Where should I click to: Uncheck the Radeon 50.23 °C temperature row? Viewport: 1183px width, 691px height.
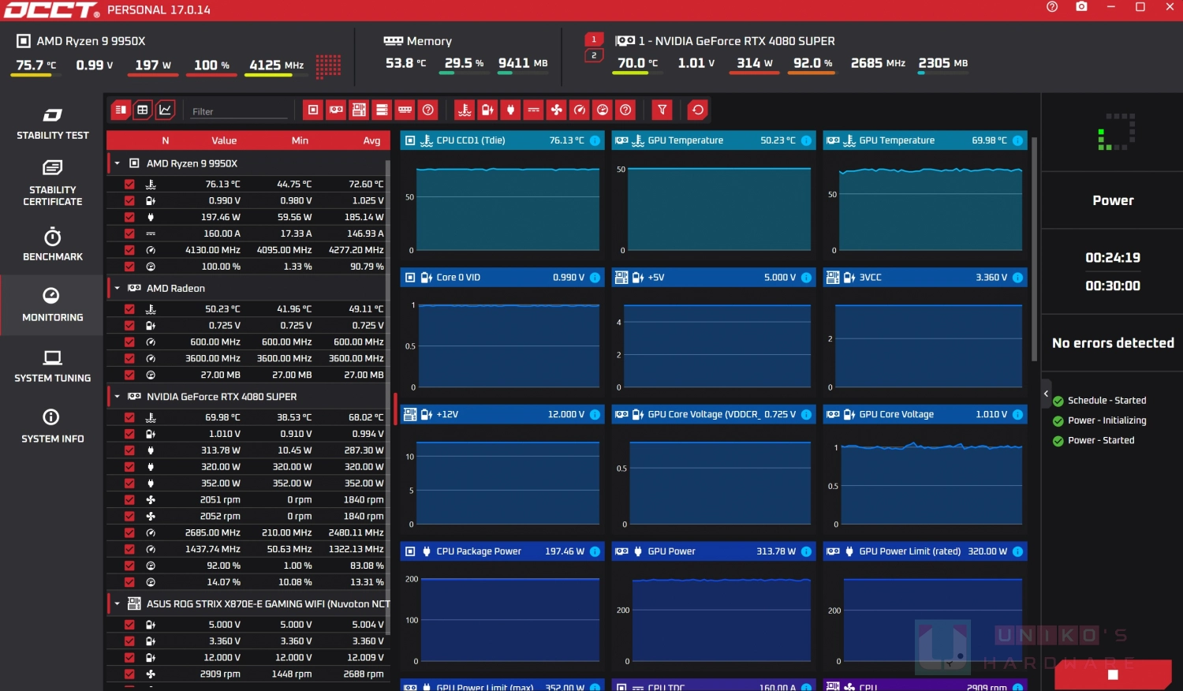(x=129, y=309)
